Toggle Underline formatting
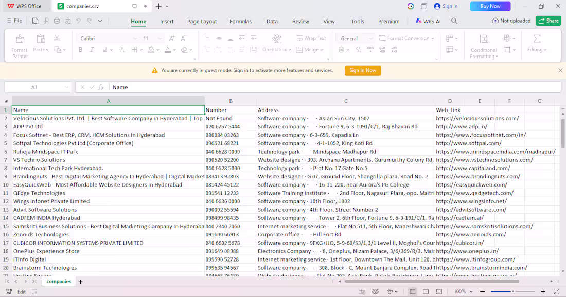Image resolution: width=566 pixels, height=297 pixels. [104, 50]
